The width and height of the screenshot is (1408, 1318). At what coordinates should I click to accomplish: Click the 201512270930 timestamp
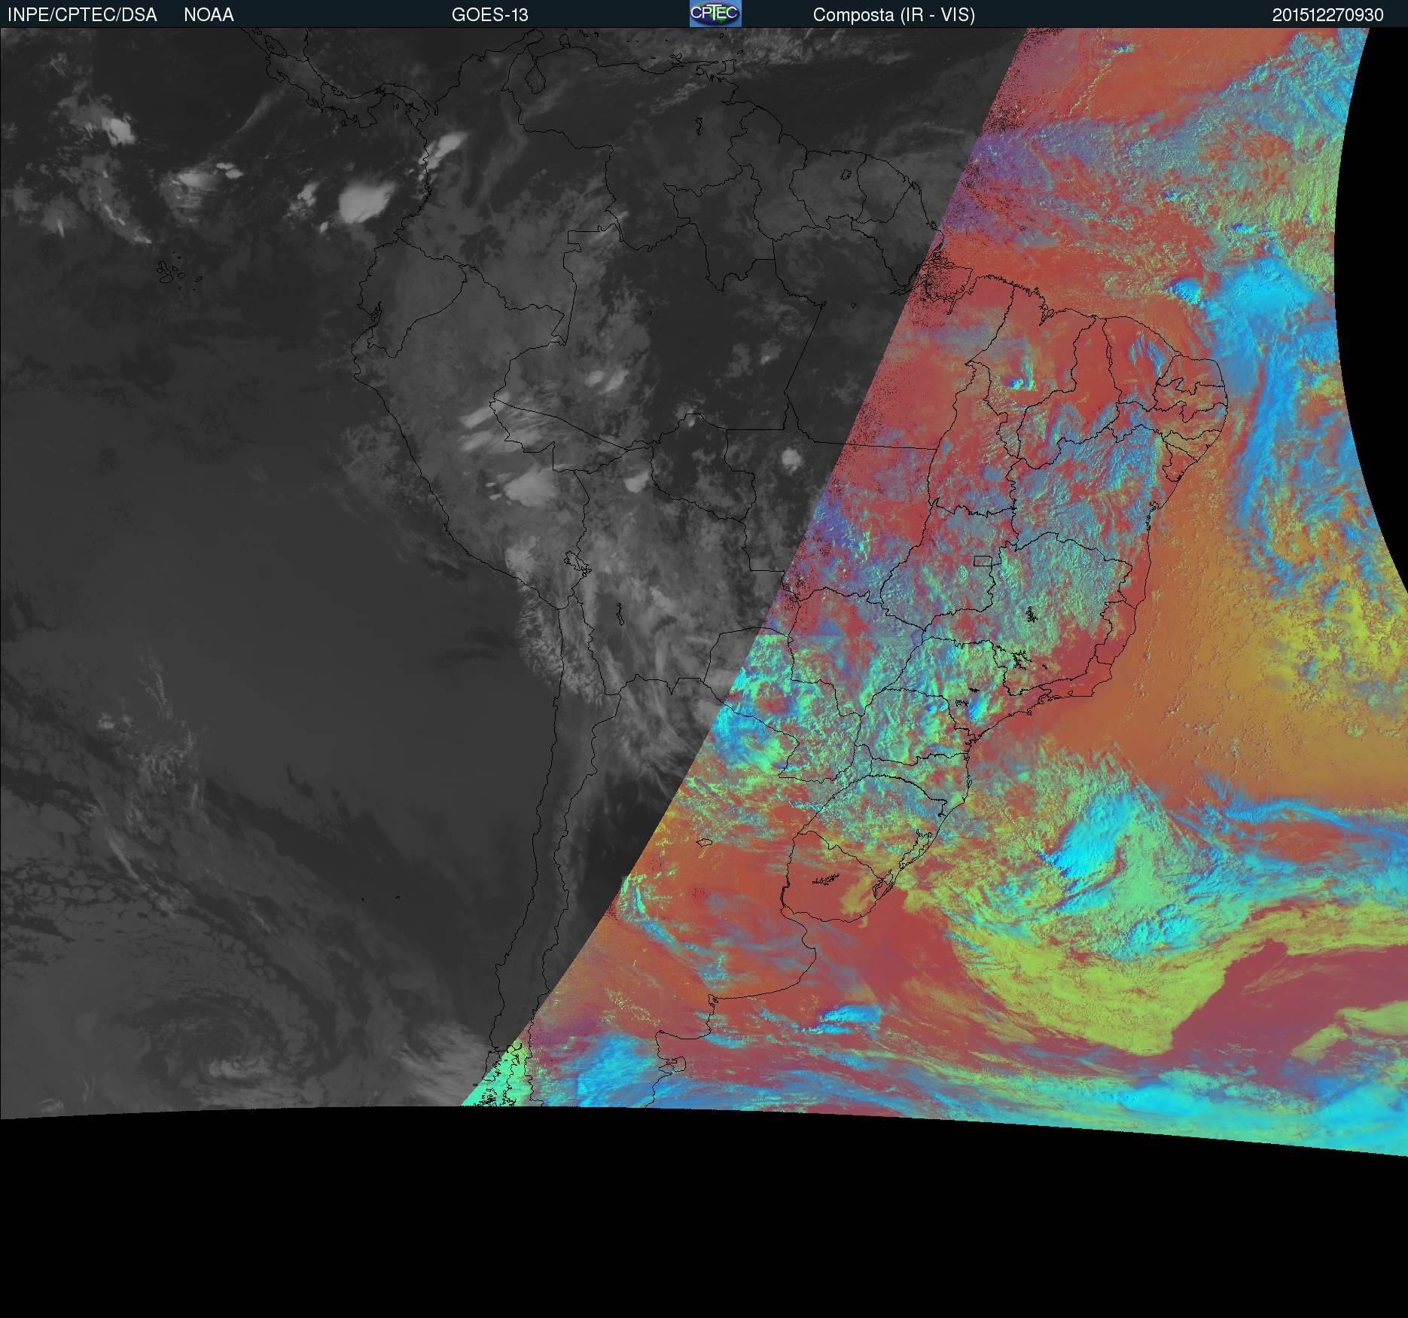[1327, 15]
